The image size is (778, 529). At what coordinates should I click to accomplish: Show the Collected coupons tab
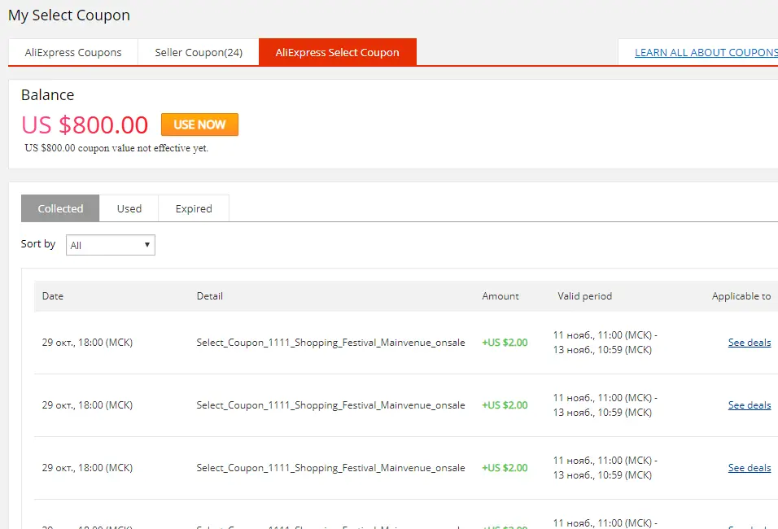[60, 208]
